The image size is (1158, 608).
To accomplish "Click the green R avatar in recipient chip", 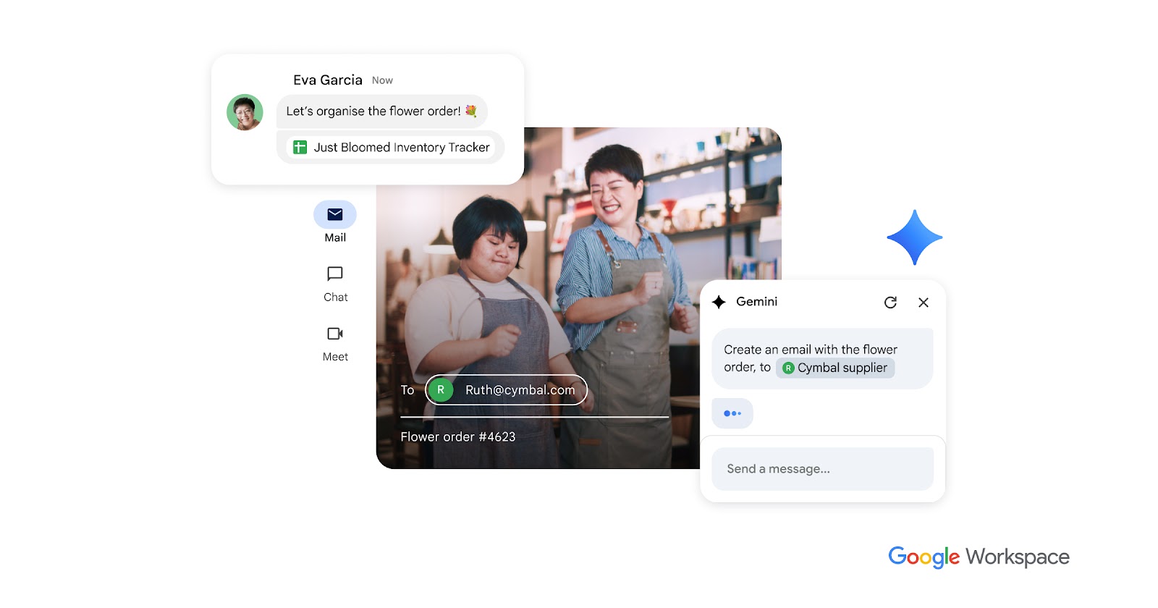I will [440, 390].
